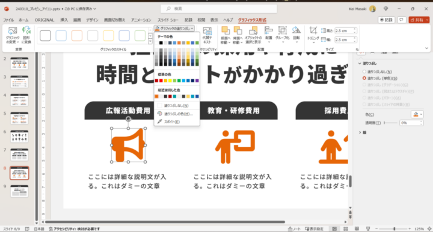433x232 pixels.
Task: Select the トリミング crop tool
Action: pos(313,35)
